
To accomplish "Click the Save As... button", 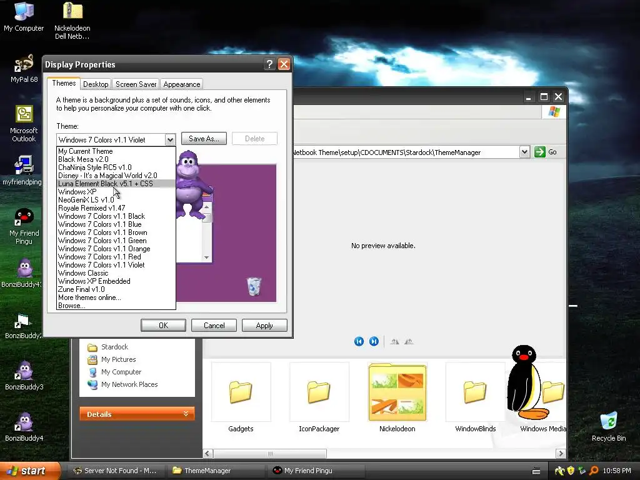I will click(204, 139).
